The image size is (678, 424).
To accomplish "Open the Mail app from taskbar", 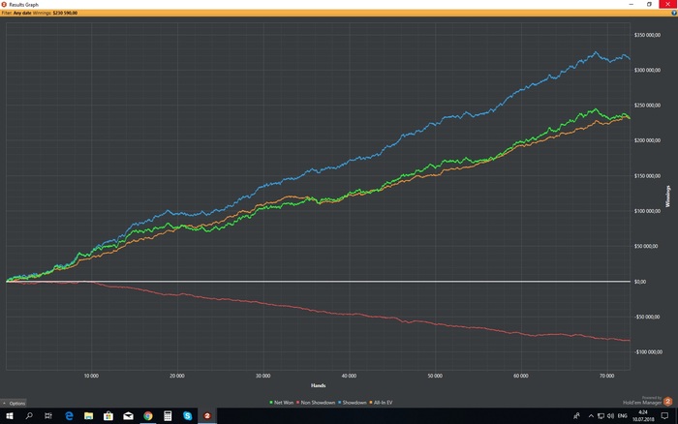I will [x=128, y=416].
